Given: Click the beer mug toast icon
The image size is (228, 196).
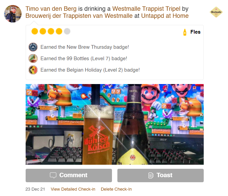Looking at the screenshot, I should [x=151, y=175].
